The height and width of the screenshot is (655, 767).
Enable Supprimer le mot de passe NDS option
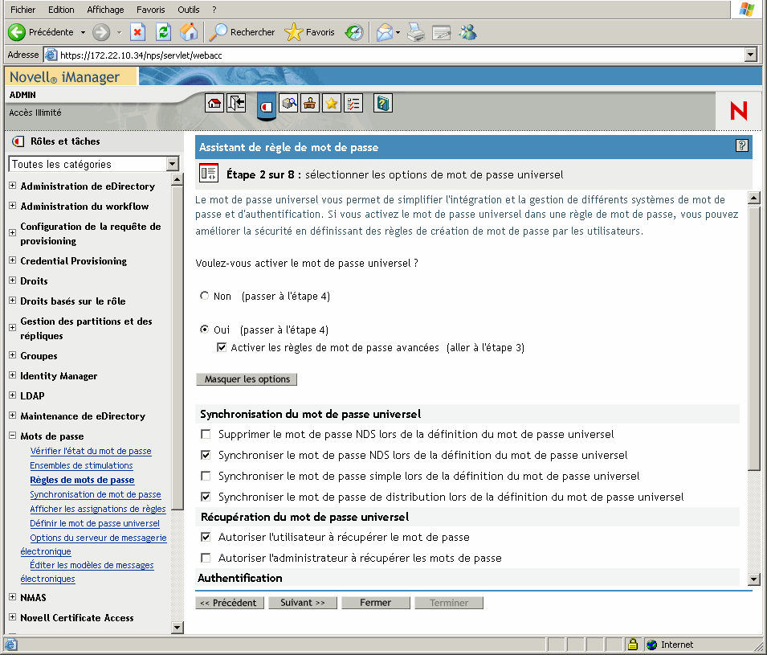point(206,434)
